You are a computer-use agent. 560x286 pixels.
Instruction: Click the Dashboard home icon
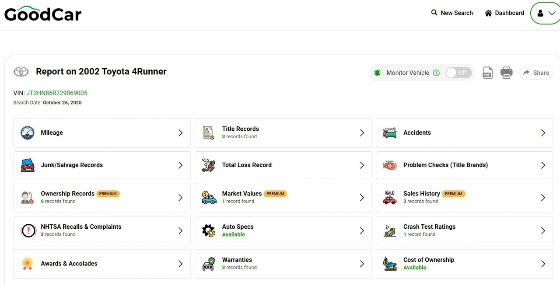click(x=489, y=13)
